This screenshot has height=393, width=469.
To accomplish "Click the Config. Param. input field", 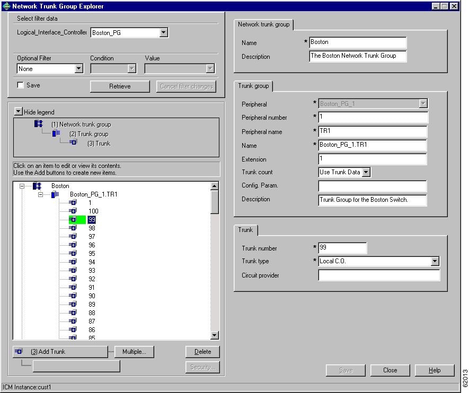I will pyautogui.click(x=373, y=186).
